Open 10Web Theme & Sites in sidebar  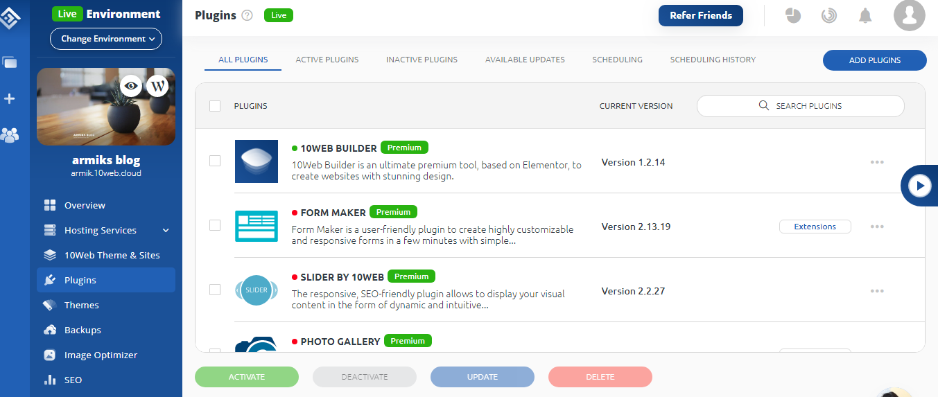106,255
